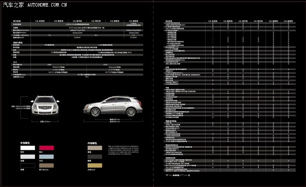This screenshot has height=187, width=306.
Task: Select the black exterior color swatch
Action: (28, 166)
